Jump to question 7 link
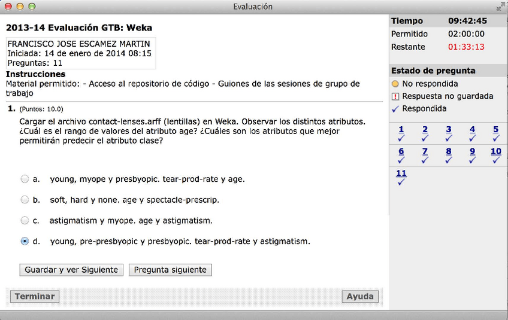 425,151
